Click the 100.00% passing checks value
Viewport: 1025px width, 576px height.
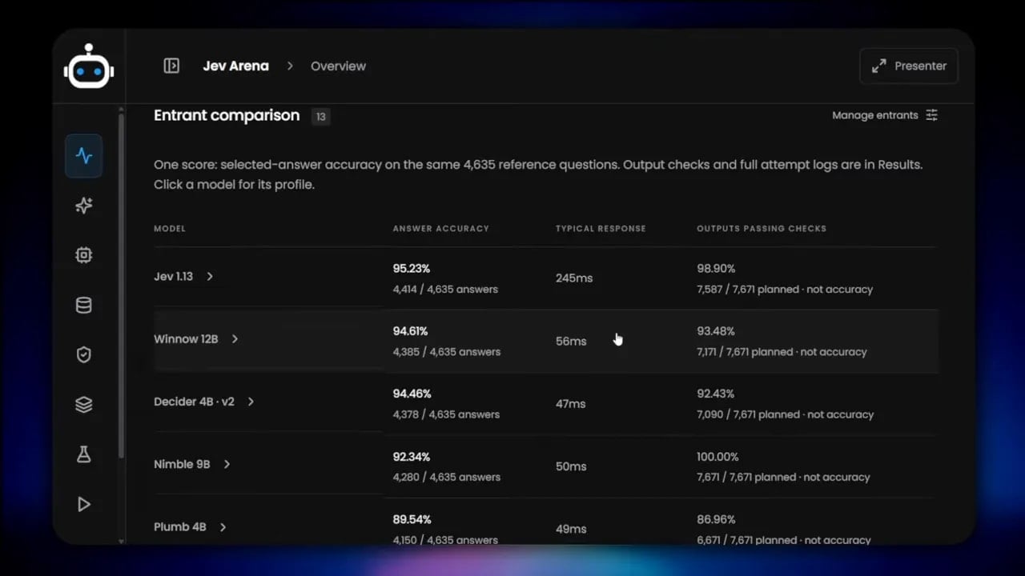point(717,457)
